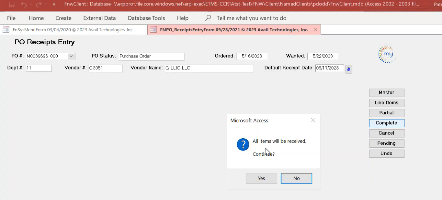
Task: Open the File menu
Action: (x=11, y=18)
